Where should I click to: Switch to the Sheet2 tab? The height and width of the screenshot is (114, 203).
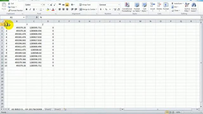[48, 109]
